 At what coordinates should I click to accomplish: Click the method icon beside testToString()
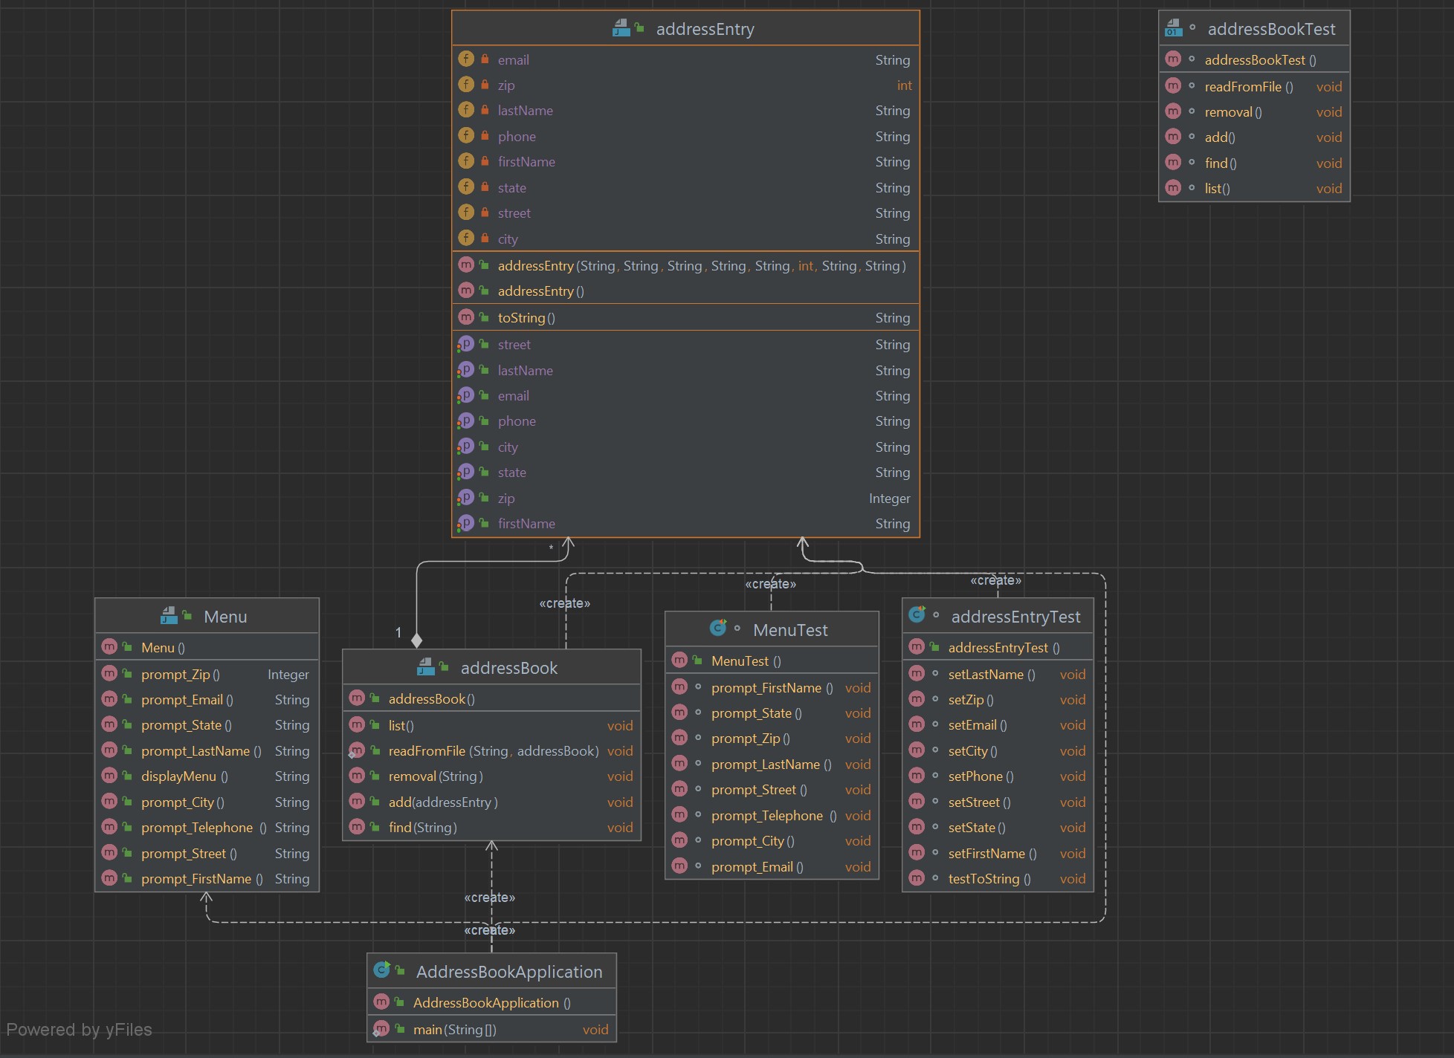pyautogui.click(x=917, y=878)
